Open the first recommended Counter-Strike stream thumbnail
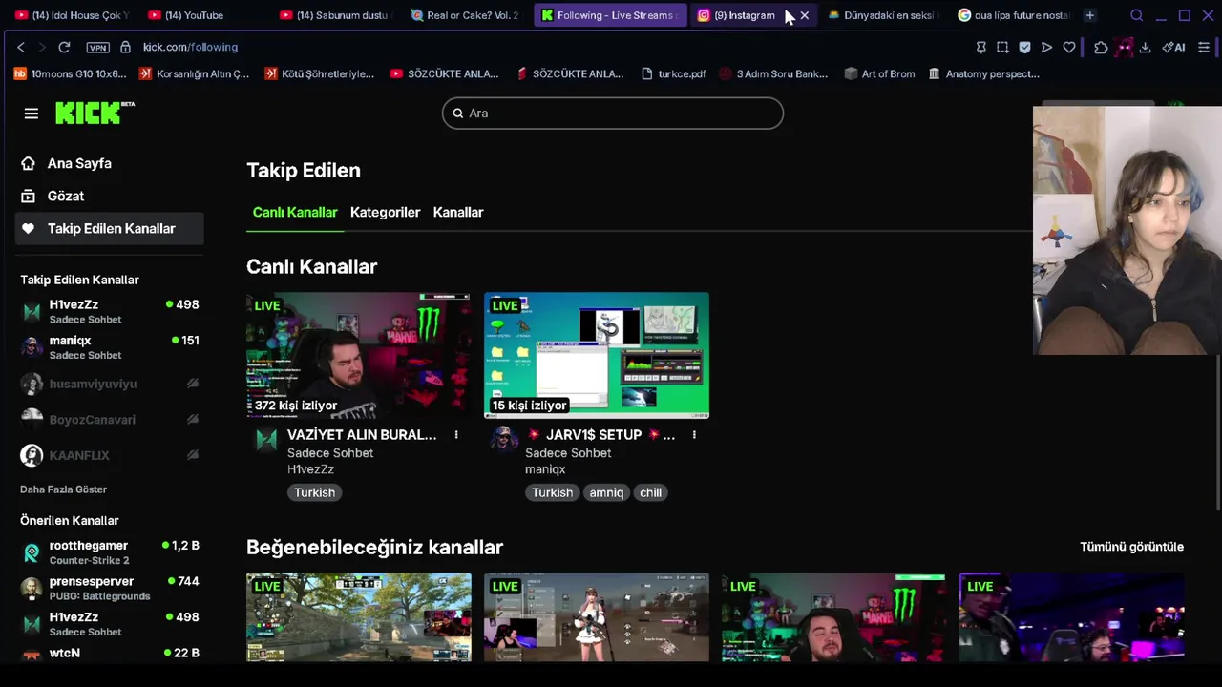This screenshot has width=1222, height=687. click(x=358, y=617)
